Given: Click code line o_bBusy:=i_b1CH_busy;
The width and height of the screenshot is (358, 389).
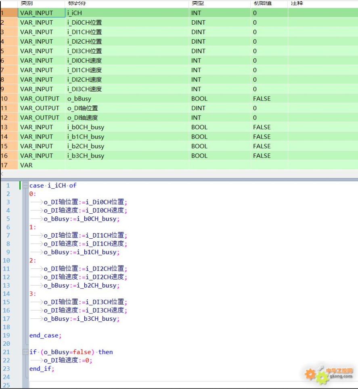Looking at the screenshot, I should [x=82, y=252].
